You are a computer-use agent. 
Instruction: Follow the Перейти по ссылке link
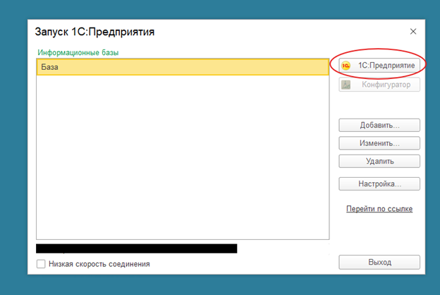click(x=379, y=209)
